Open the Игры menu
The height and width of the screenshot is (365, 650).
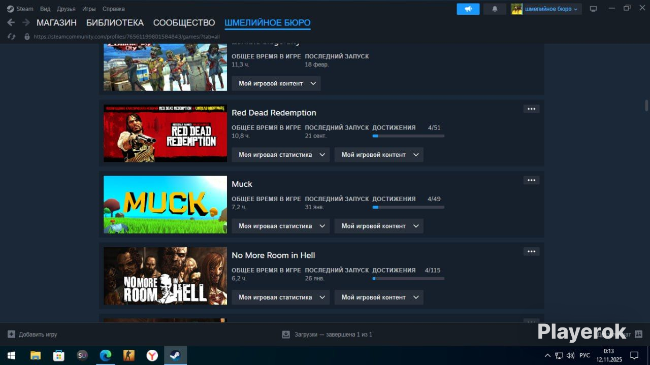(x=89, y=9)
